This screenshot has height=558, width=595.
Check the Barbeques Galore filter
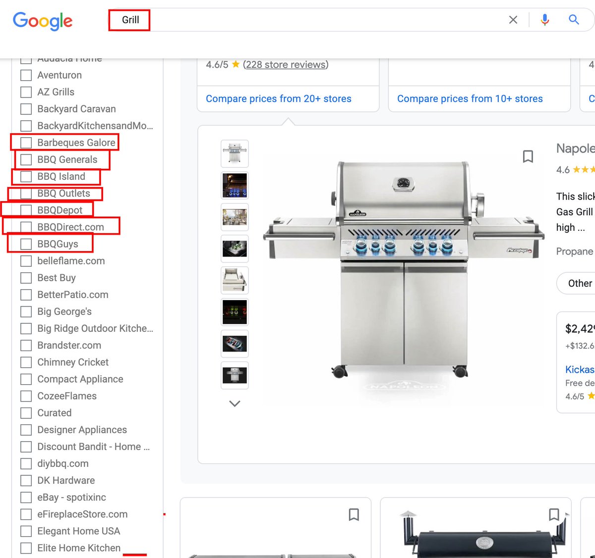point(26,143)
